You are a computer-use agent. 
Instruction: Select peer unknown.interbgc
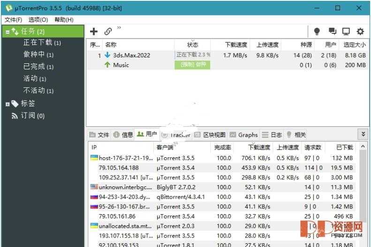pyautogui.click(x=222, y=187)
